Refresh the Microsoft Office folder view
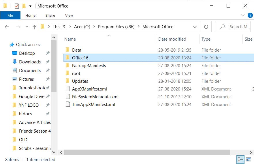The height and width of the screenshot is (164, 254). (x=206, y=27)
